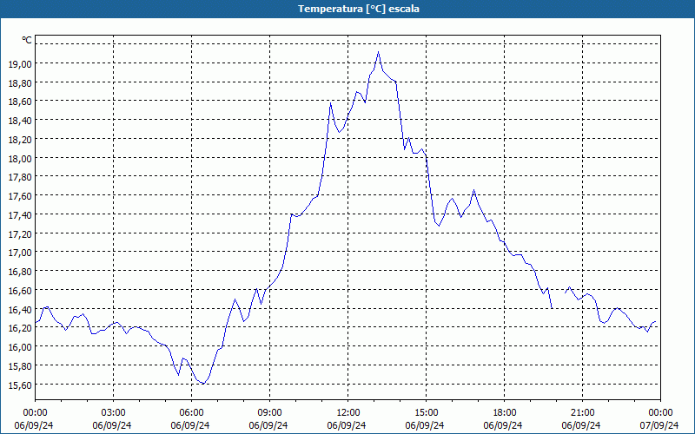Click the 19,00 y-axis value
Screen dimensions: 695x434
(20, 63)
